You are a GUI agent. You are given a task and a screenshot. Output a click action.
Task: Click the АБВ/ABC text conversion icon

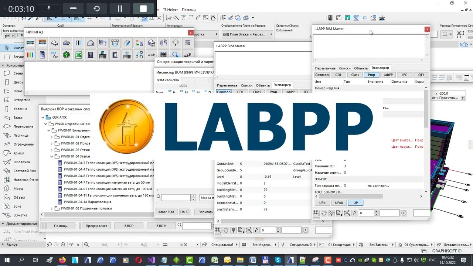54,55
